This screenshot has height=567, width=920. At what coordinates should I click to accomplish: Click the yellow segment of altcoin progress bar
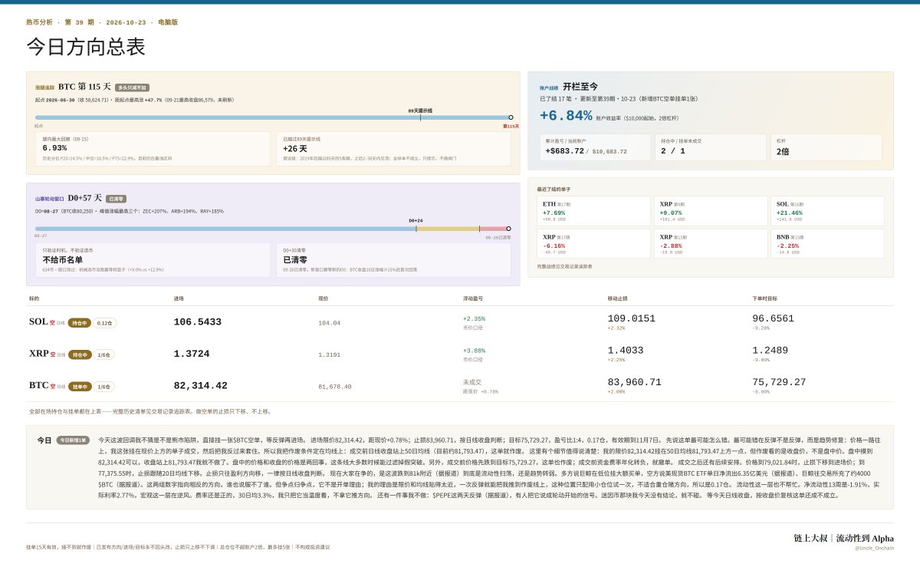(x=448, y=229)
